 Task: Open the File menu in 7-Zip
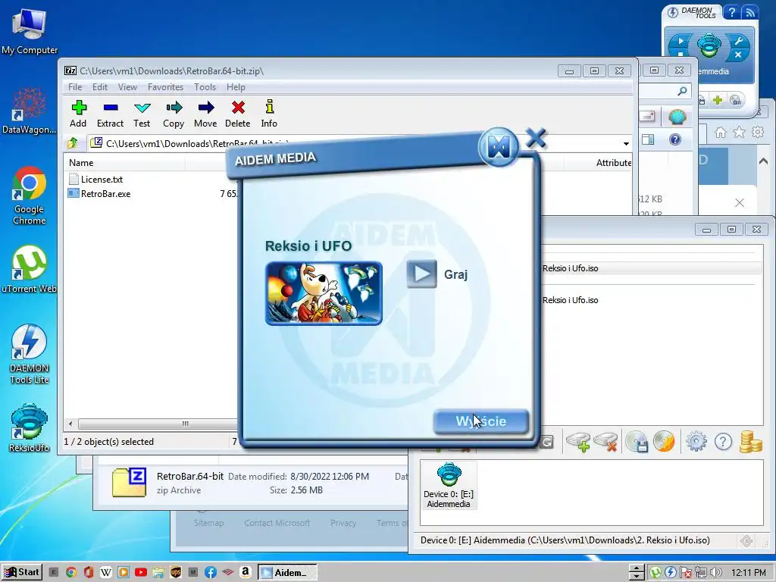pyautogui.click(x=75, y=87)
